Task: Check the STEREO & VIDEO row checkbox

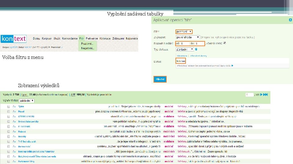Action: (x=9, y=117)
